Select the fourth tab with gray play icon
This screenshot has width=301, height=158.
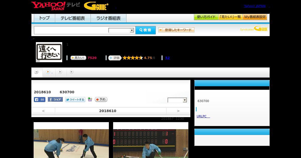[x=71, y=72]
